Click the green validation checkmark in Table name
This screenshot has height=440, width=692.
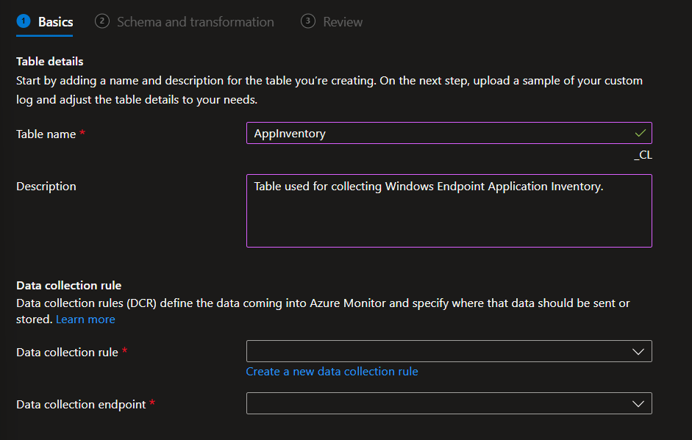(x=641, y=133)
